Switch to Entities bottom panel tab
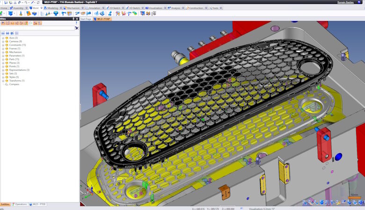This screenshot has width=365, height=210. (x=5, y=204)
